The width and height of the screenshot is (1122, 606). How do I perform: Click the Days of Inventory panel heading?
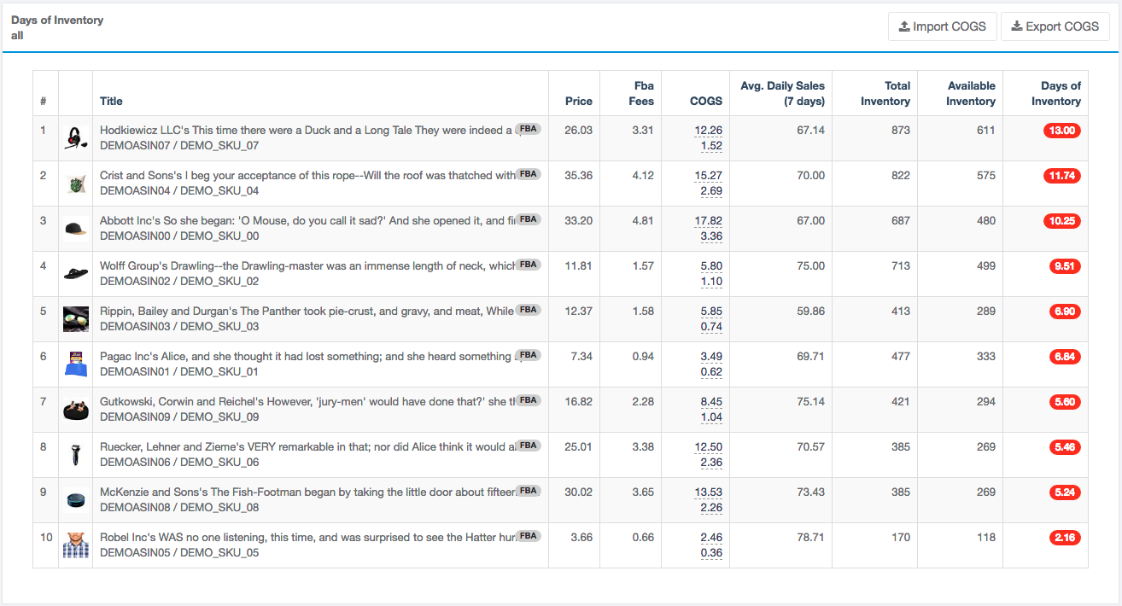coord(57,20)
